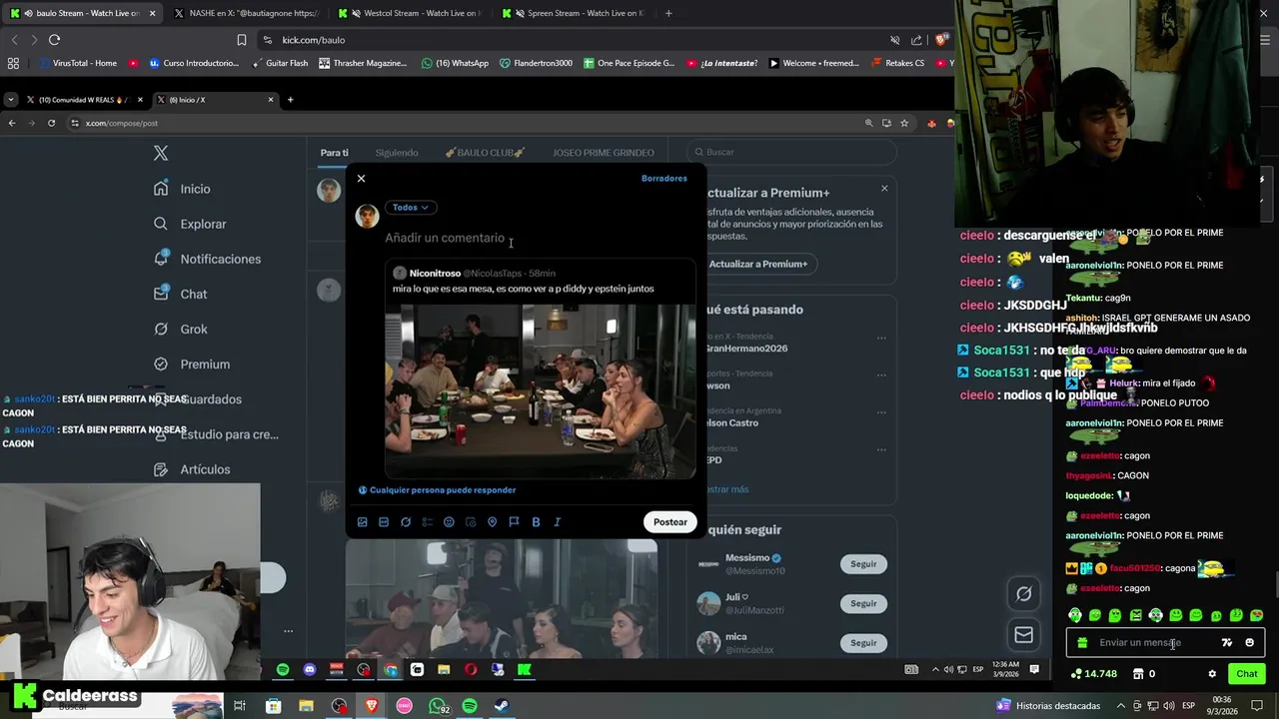Screen dimensions: 1279x719
Task: Follow mica account
Action: coord(863,643)
